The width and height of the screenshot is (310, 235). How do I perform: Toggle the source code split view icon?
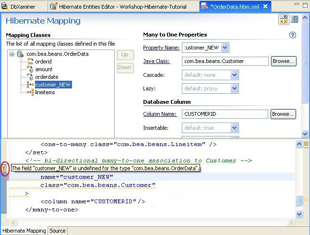(284, 19)
